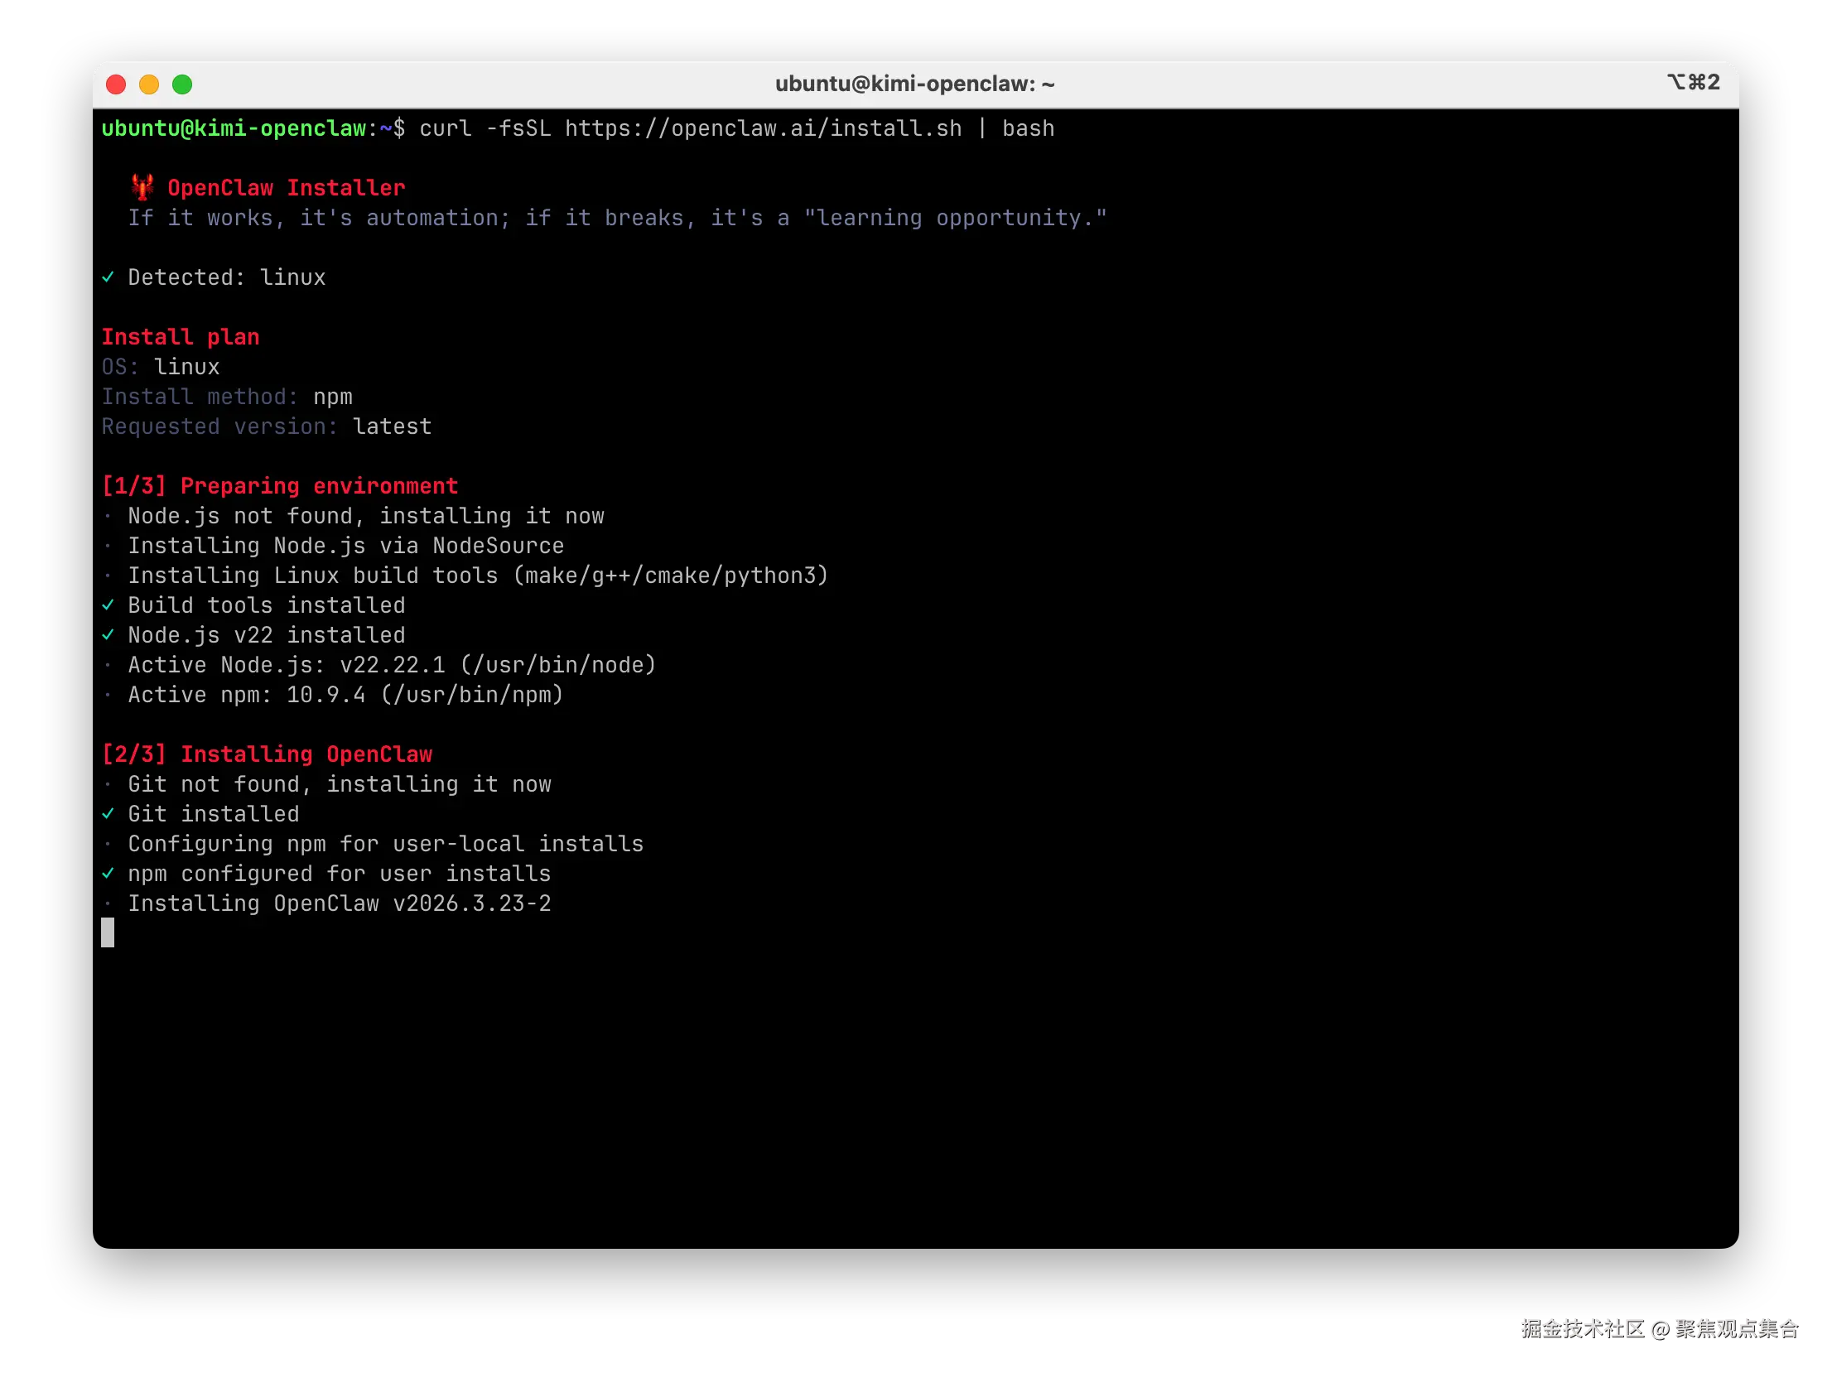This screenshot has width=1832, height=1373.
Task: Click the [1/3] Preparing environment heading
Action: coord(279,486)
